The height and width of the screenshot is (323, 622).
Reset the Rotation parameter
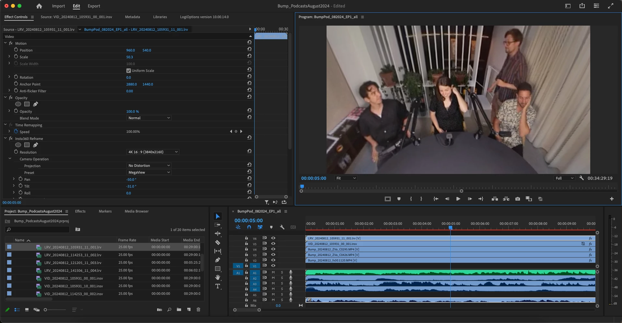tap(249, 76)
